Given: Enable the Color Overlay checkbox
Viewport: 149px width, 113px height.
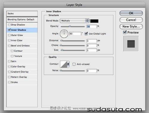Looking at the screenshot, I should (x=9, y=67).
